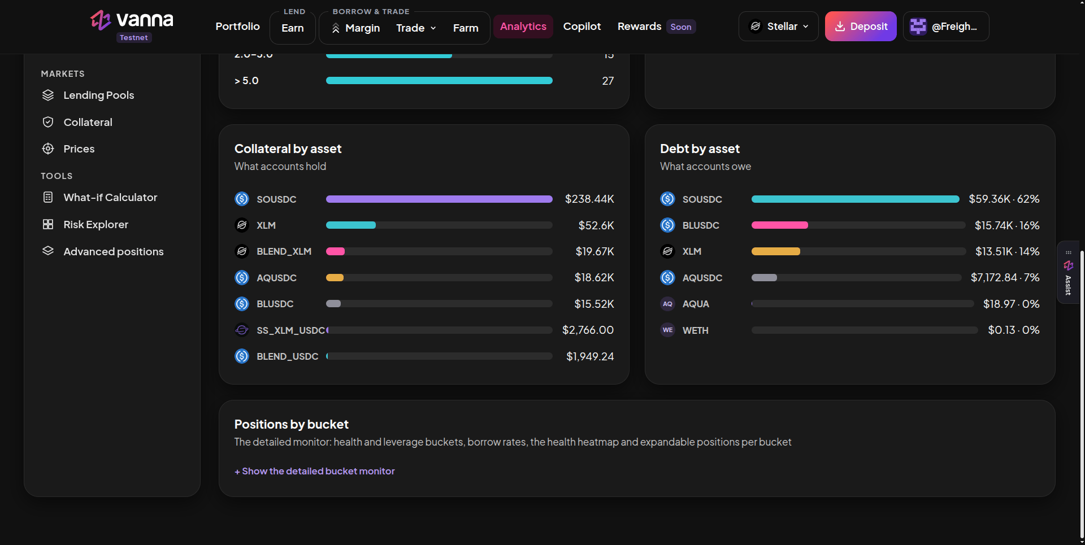Viewport: 1085px width, 545px height.
Task: Click the Lending Pools layers icon
Action: point(48,95)
